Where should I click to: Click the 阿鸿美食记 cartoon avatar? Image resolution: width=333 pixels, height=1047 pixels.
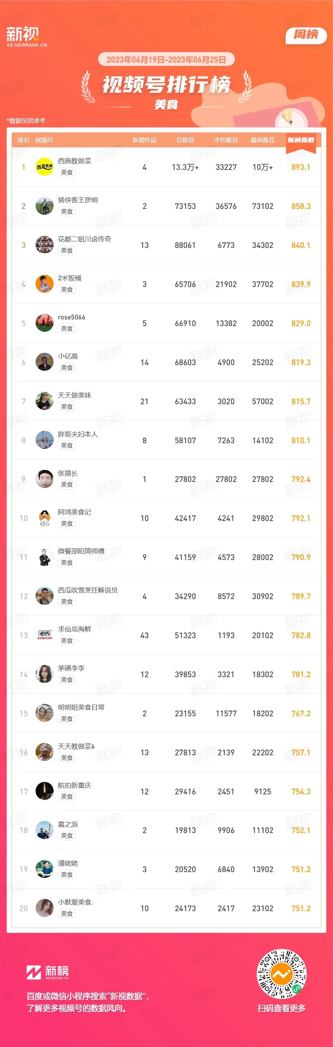click(45, 518)
